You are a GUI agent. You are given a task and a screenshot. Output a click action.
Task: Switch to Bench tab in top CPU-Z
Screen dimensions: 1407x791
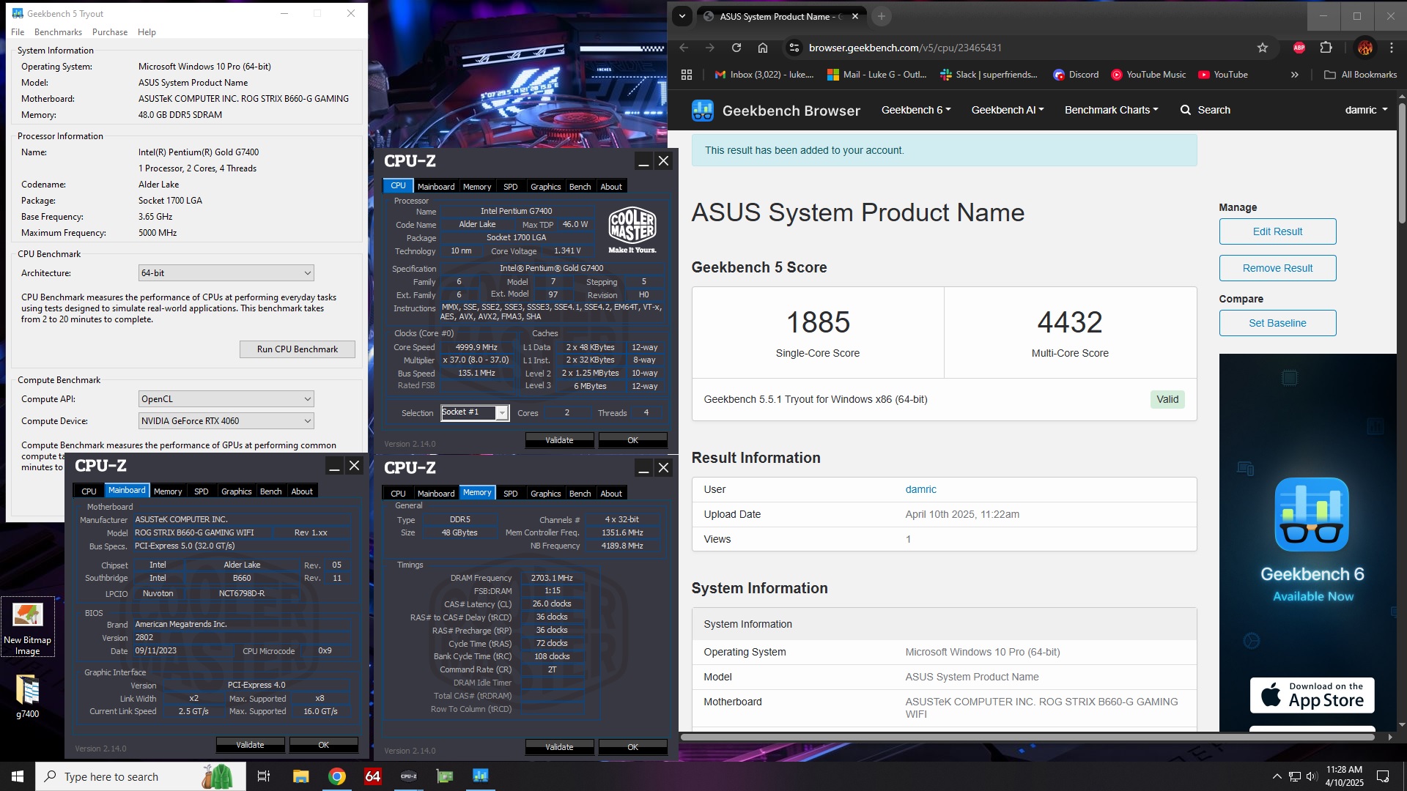click(580, 187)
